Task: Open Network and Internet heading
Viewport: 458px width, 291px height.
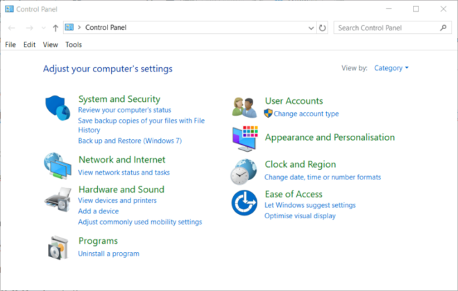Action: tap(122, 160)
